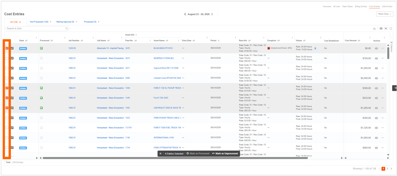Open the three-dot actions menu for the INGERSOL P185WJDU row
Viewport: 397px width, 176px height.
tap(382, 58)
